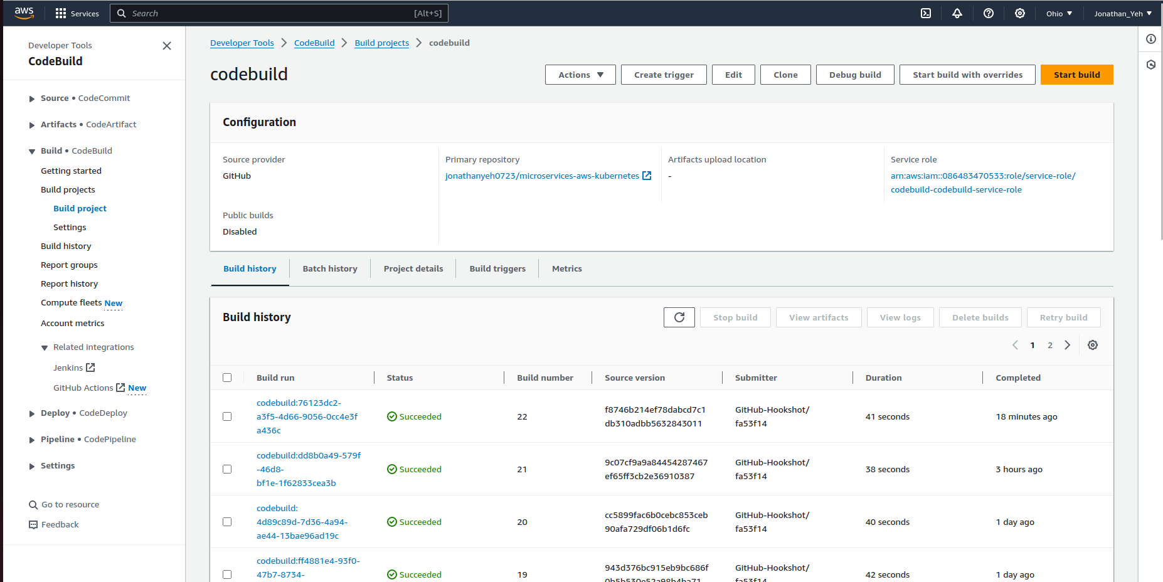This screenshot has width=1163, height=582.
Task: Expand Pipeline CodePipeline section
Action: 32,440
